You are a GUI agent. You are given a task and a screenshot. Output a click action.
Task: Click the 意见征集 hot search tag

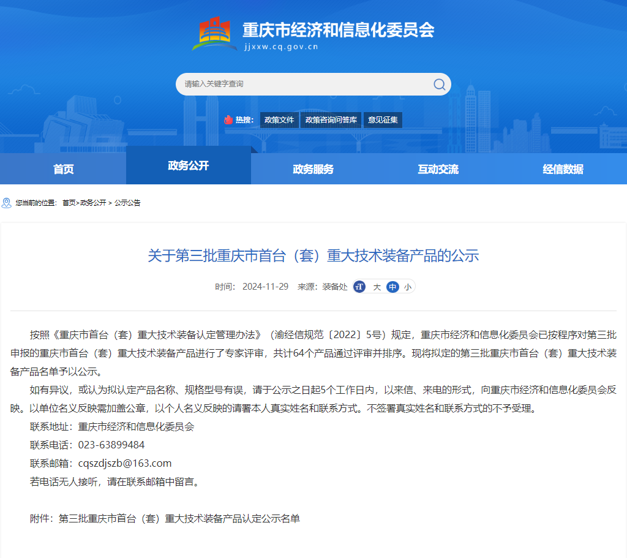pos(383,120)
